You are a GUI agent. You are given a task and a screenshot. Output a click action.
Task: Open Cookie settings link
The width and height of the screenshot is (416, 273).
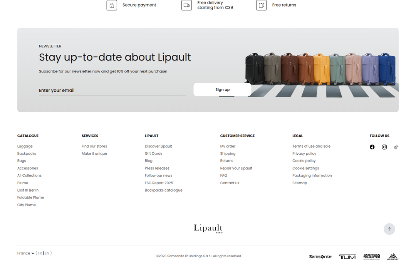(x=305, y=168)
